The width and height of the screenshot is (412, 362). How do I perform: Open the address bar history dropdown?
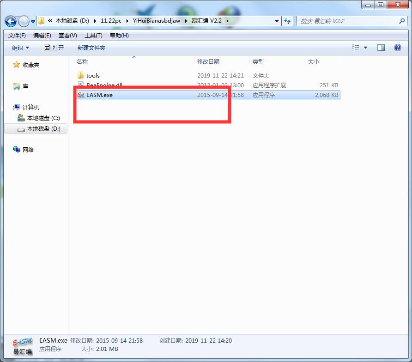coord(277,21)
